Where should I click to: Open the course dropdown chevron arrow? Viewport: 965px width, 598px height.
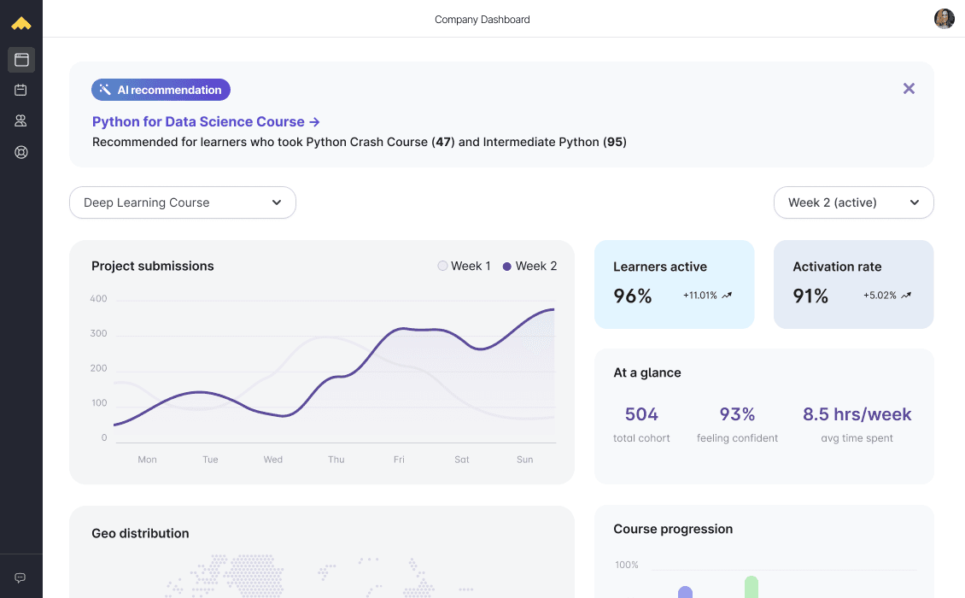277,202
